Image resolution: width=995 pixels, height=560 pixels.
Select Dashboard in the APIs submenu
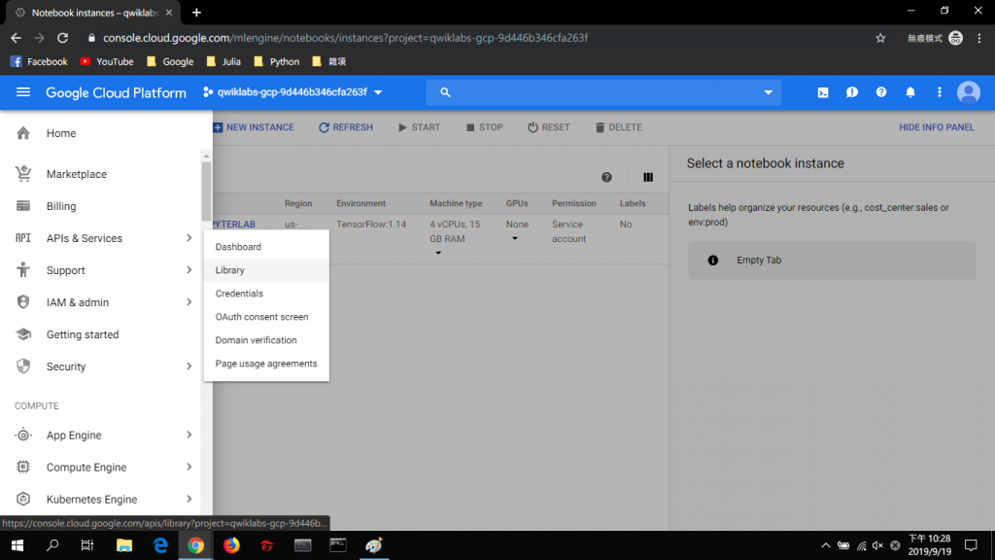pyautogui.click(x=266, y=246)
